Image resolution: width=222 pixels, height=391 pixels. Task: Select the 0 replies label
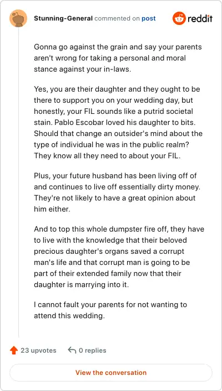click(93, 350)
